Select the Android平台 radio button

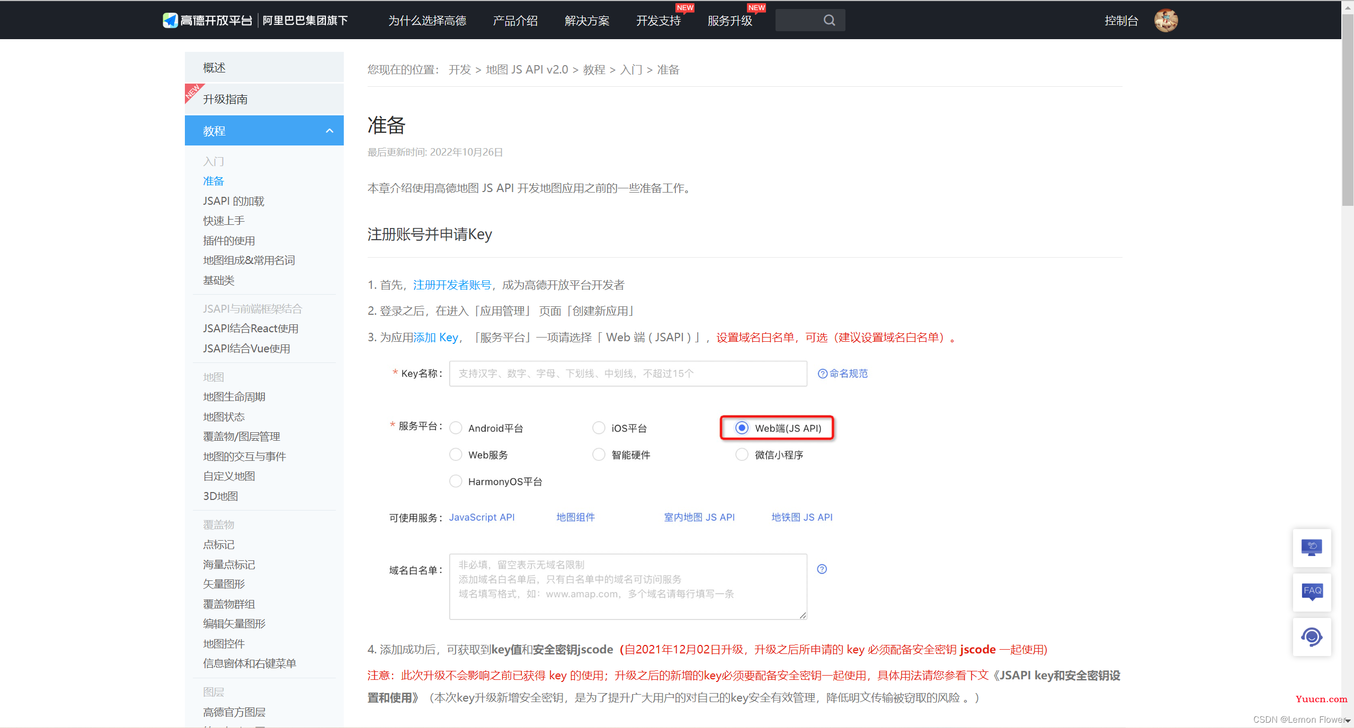[x=456, y=428]
